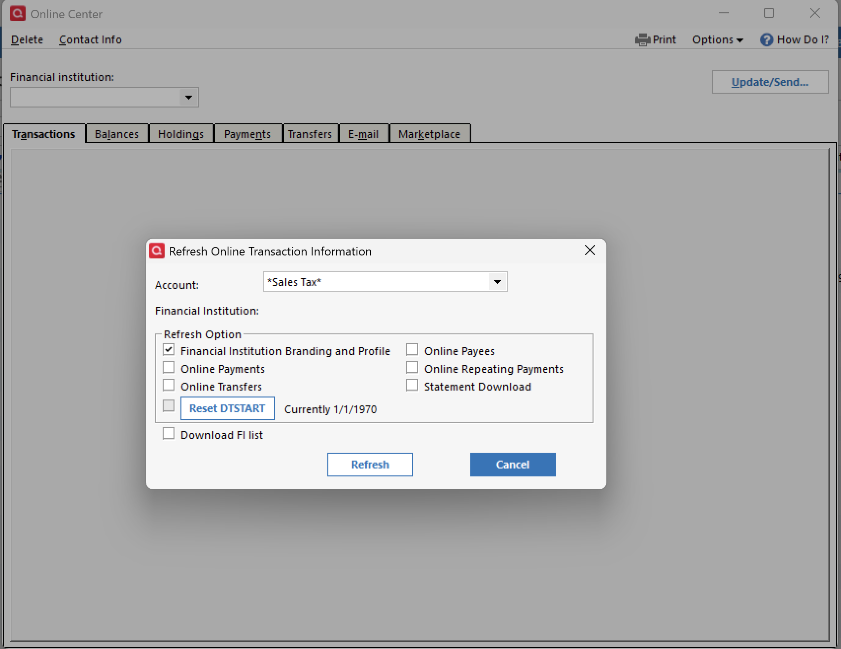Enable the Online Payments checkbox
Image resolution: width=841 pixels, height=649 pixels.
click(x=169, y=367)
